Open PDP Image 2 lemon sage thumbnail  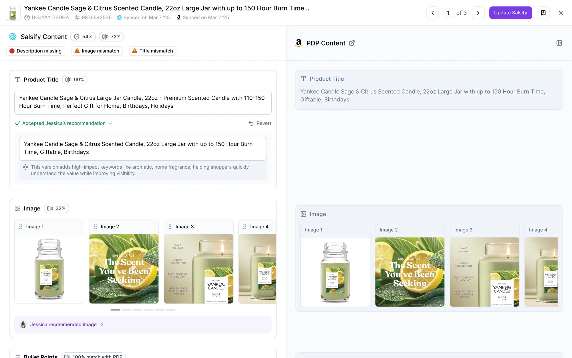[x=410, y=272]
